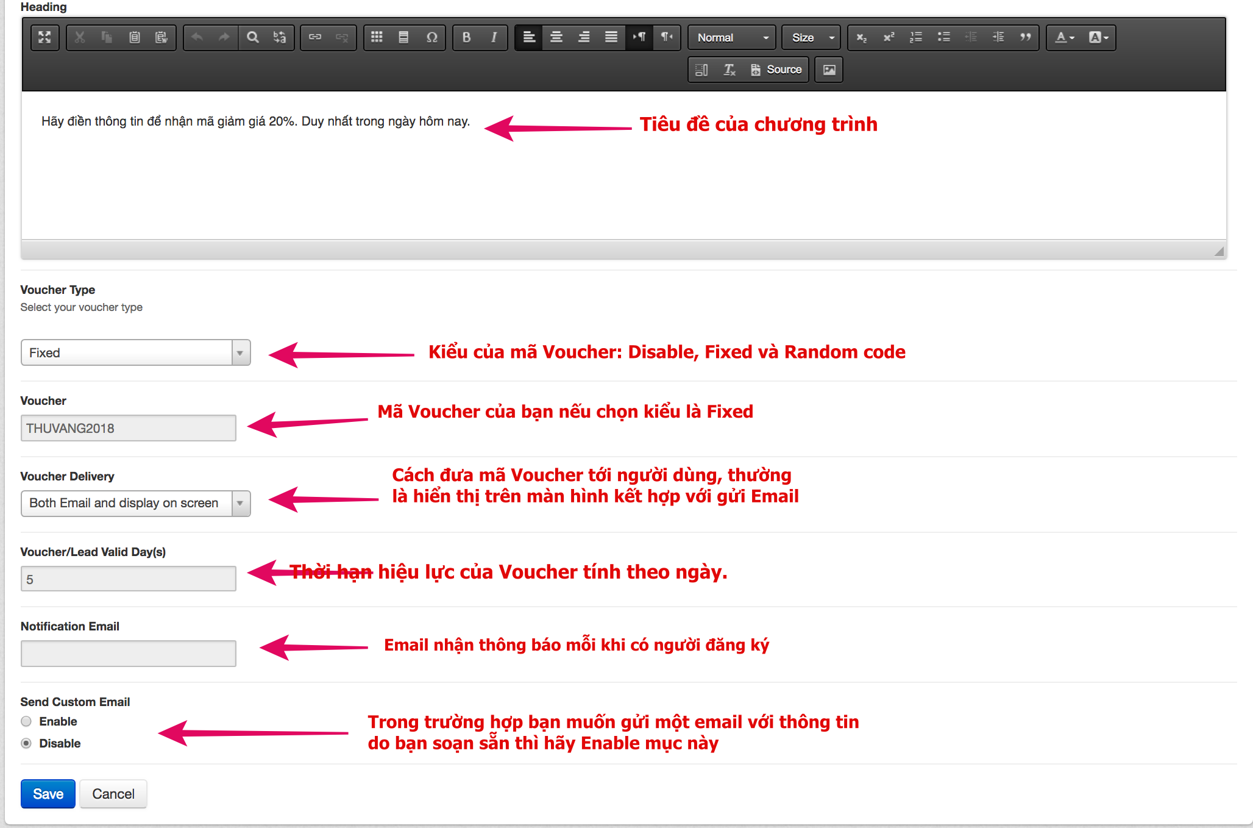Screen dimensions: 1253x828
Task: Click the Maximize editor icon
Action: (44, 37)
